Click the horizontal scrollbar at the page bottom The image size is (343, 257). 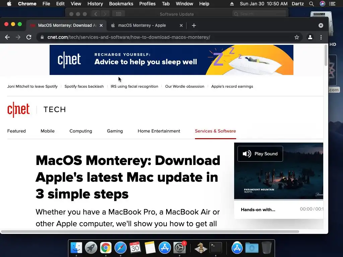coord(150,232)
